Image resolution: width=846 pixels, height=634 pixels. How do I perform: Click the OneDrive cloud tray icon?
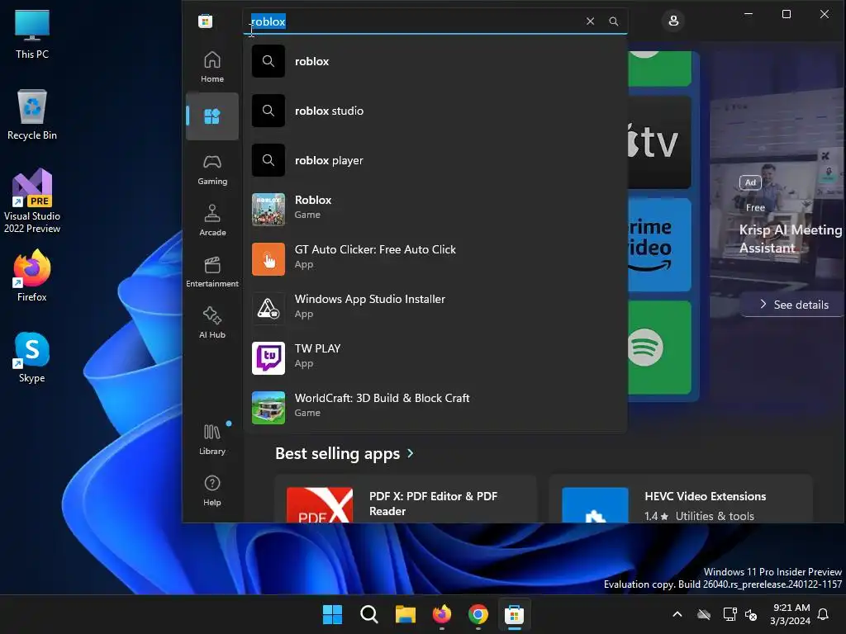(x=704, y=614)
